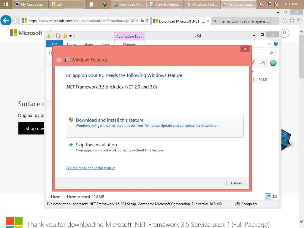Image resolution: width=304 pixels, height=228 pixels.
Task: Click the browser Forward arrow button
Action: pos(16,20)
